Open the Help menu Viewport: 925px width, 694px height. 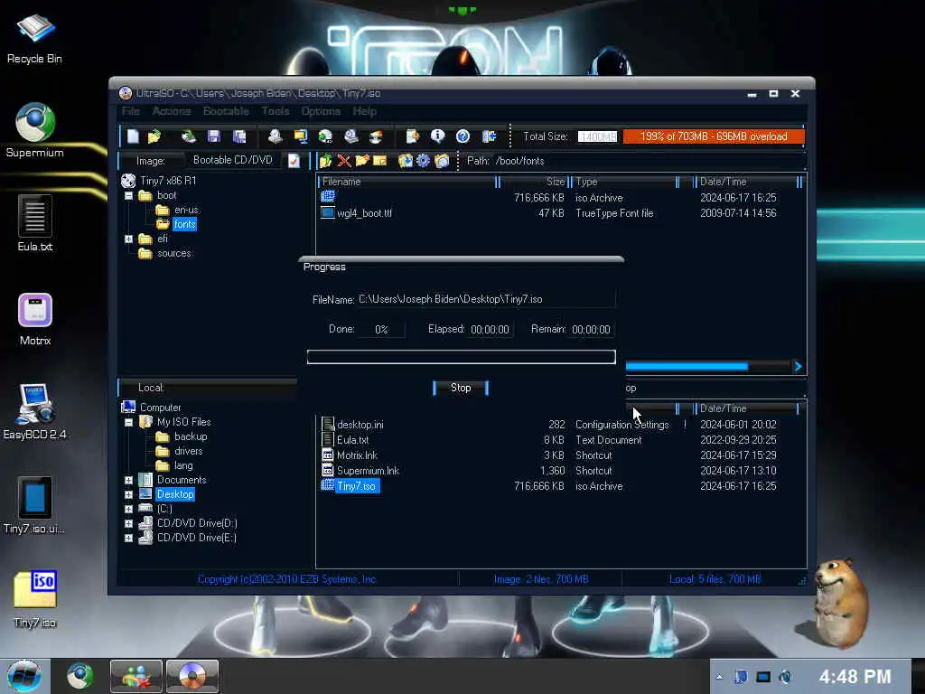tap(365, 111)
